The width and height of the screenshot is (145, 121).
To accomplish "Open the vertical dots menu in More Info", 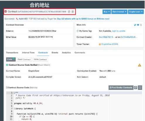I will coord(141,25).
